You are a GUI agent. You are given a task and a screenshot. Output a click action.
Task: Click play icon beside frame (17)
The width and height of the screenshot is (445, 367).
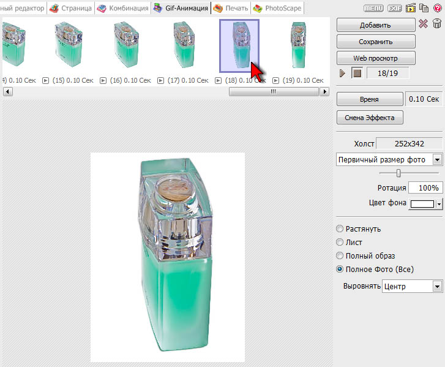click(160, 81)
